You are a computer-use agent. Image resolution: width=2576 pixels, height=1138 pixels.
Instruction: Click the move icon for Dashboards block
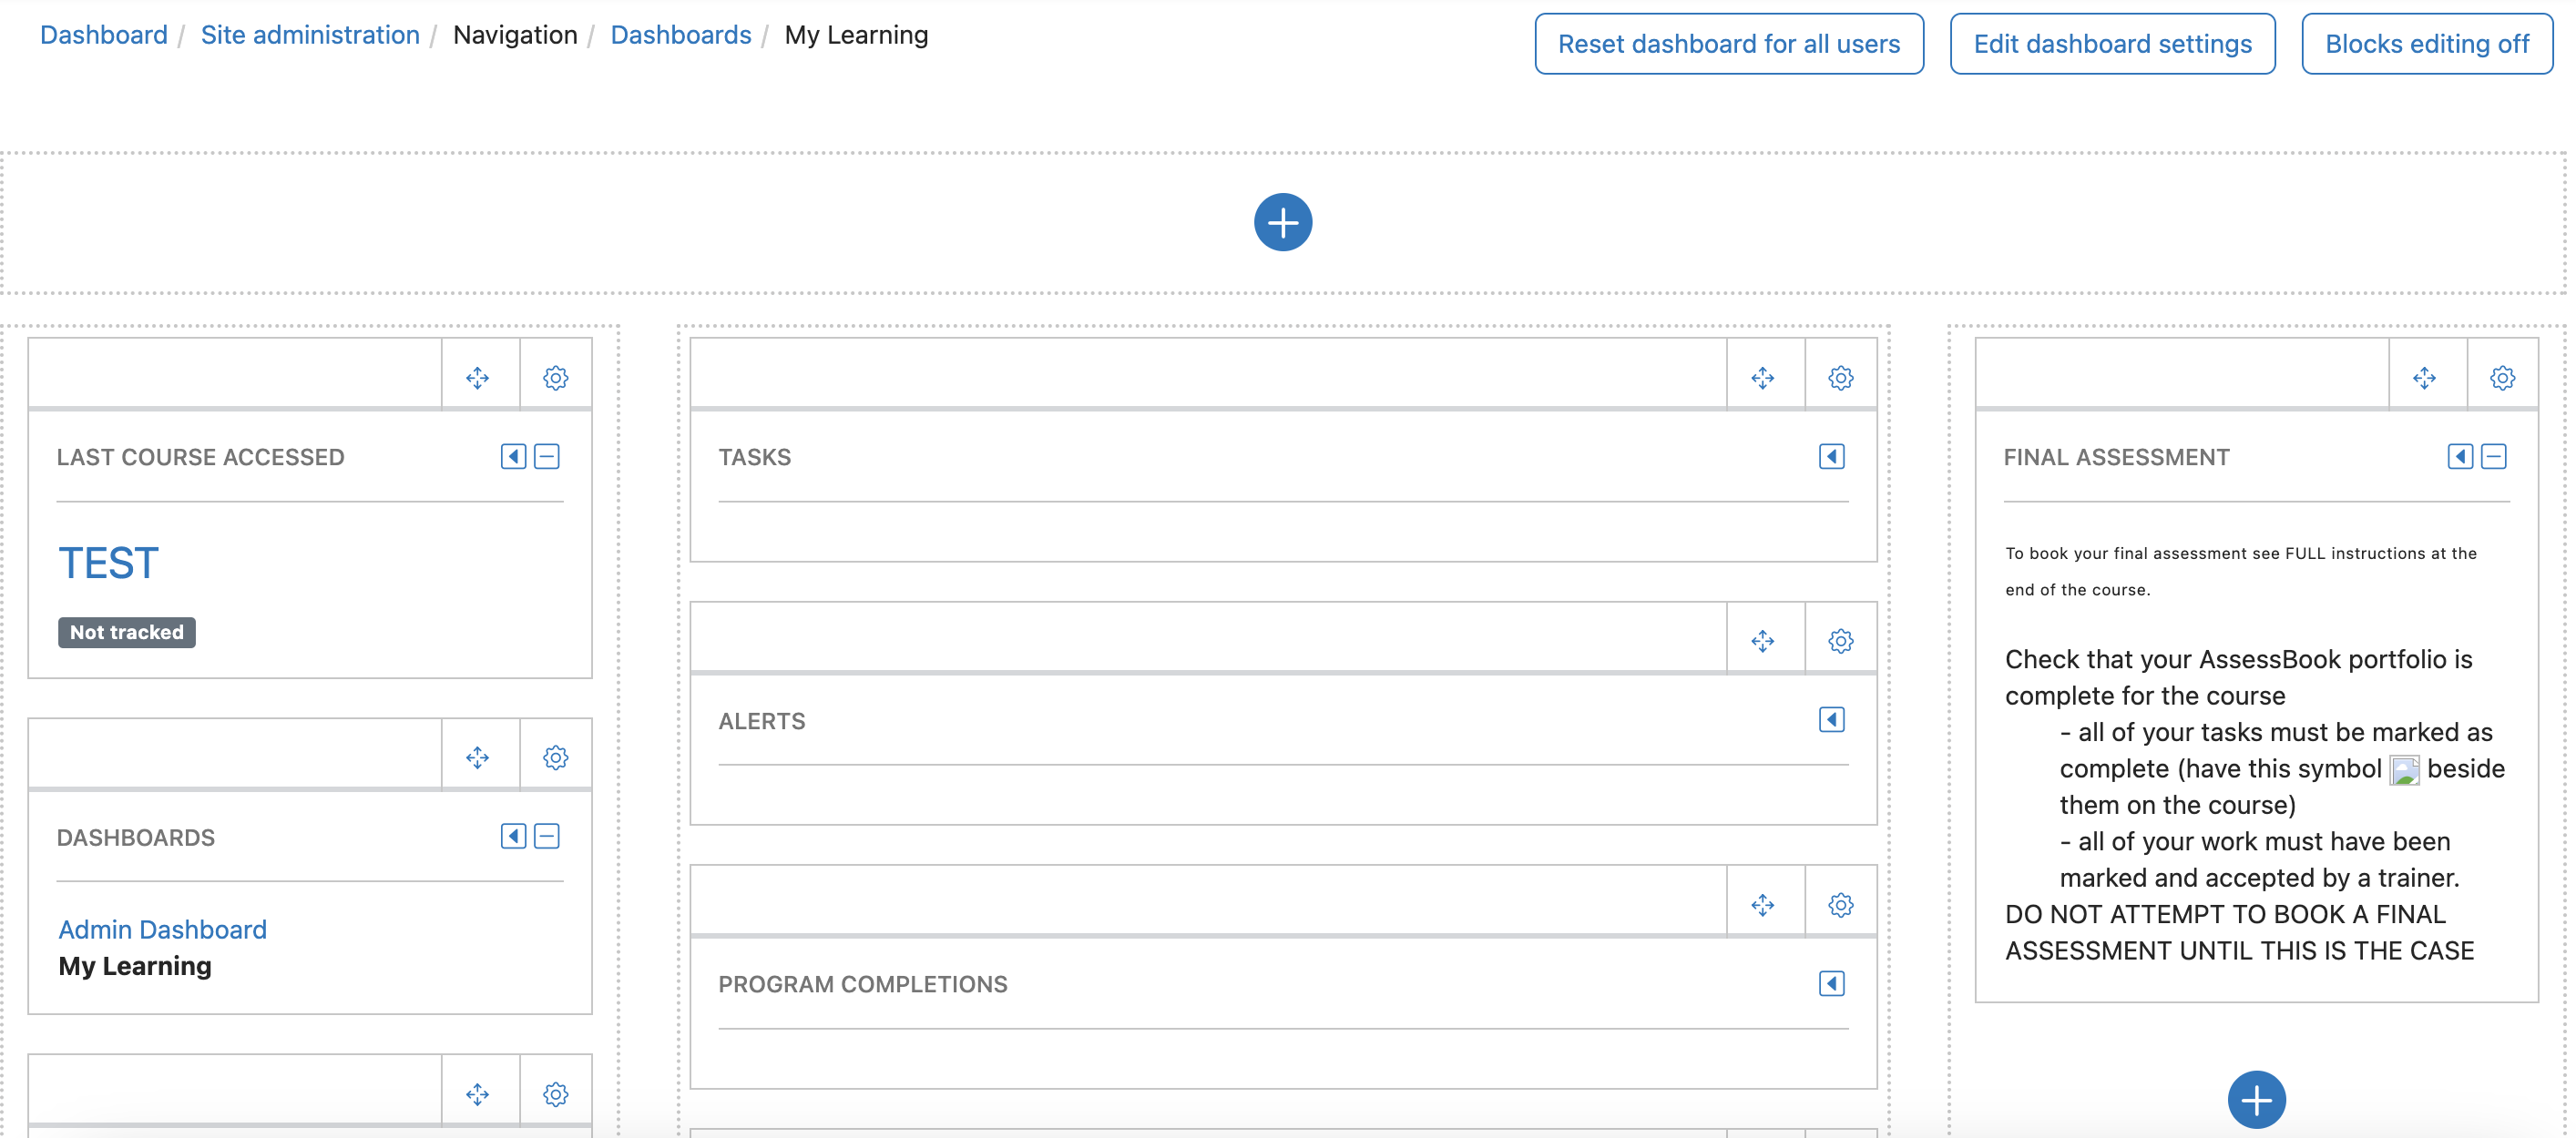click(478, 757)
